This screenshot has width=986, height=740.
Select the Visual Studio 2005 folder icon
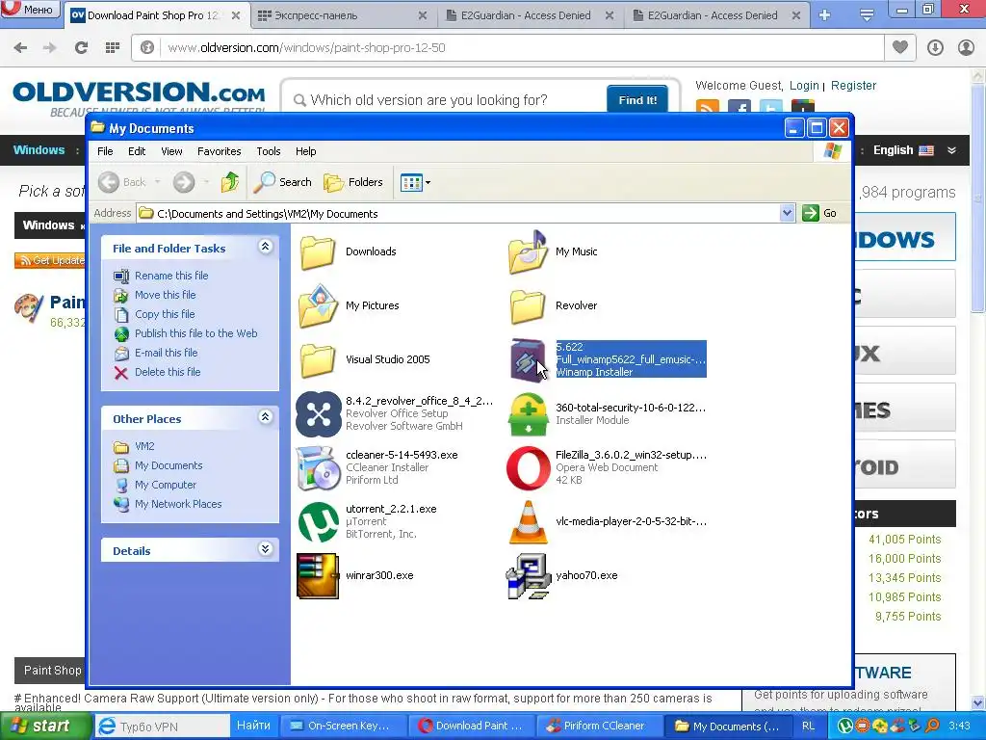(x=318, y=360)
